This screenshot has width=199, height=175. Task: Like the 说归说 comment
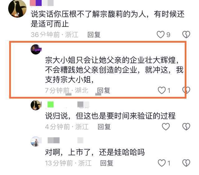[166, 127]
